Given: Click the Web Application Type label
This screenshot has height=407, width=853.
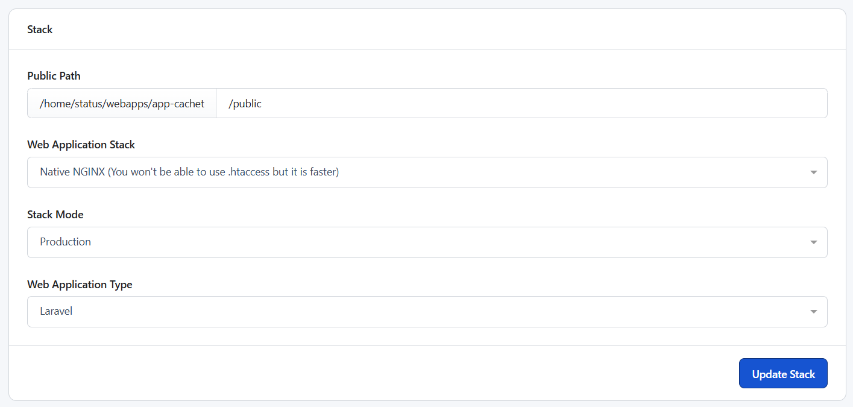Looking at the screenshot, I should pos(80,285).
